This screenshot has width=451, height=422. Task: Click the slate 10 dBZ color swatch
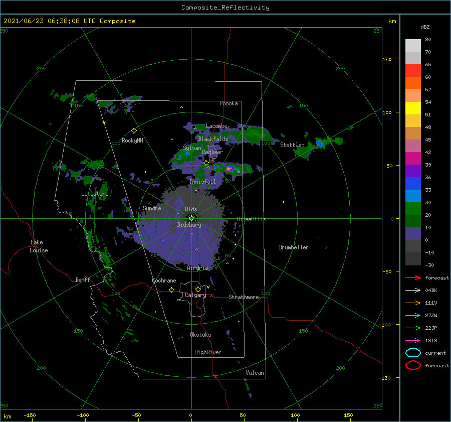point(413,234)
